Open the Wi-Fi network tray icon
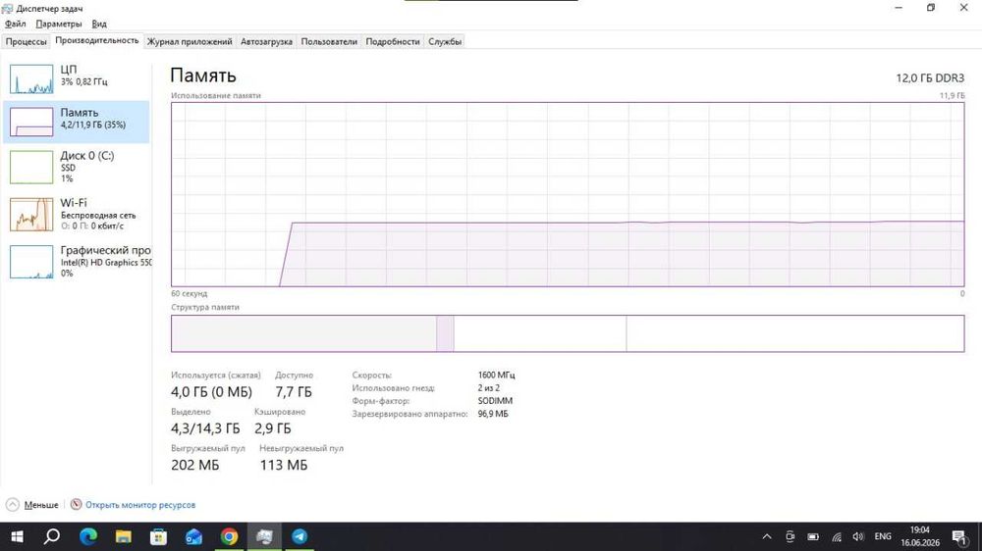This screenshot has width=982, height=551. tap(836, 536)
